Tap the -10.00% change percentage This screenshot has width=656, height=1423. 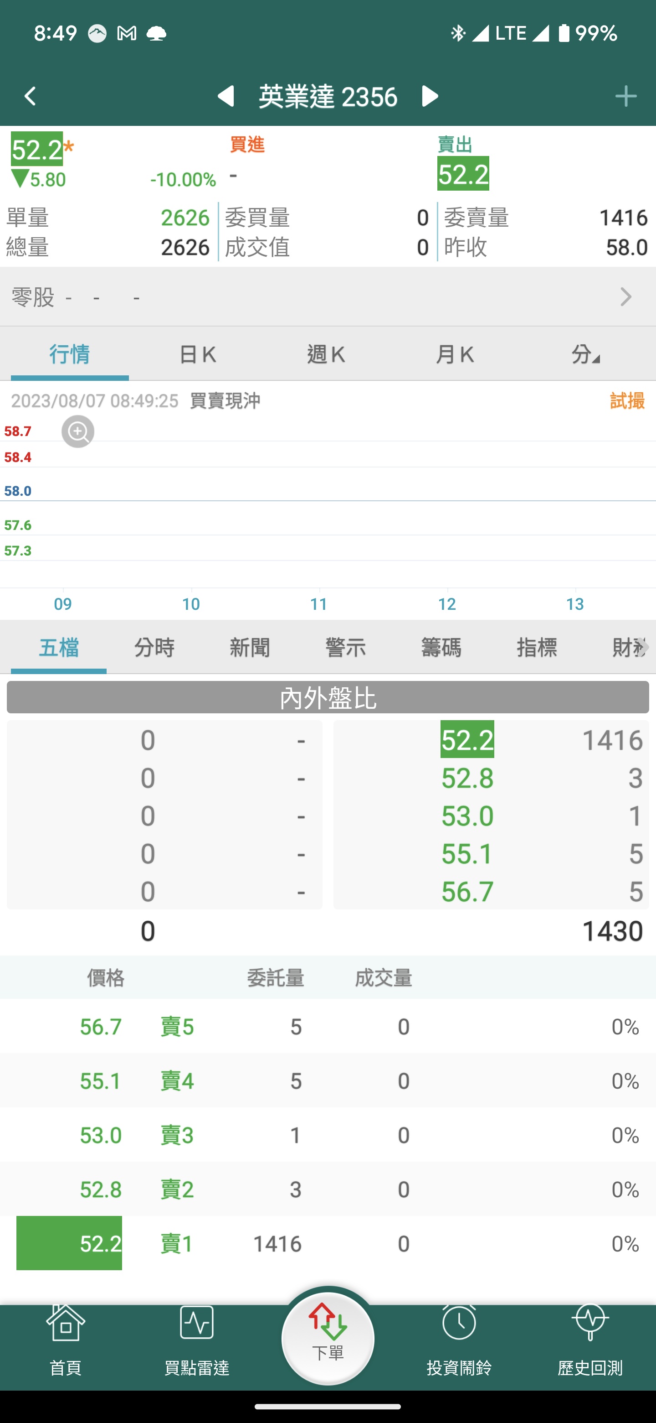click(x=183, y=180)
